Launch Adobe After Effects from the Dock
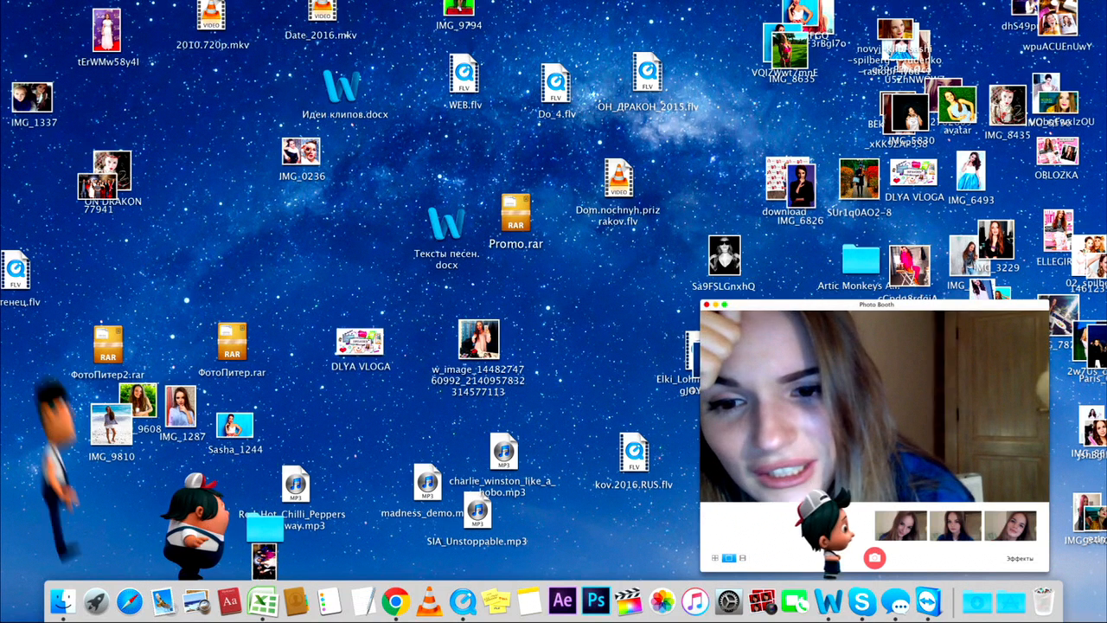The height and width of the screenshot is (623, 1107). point(562,601)
